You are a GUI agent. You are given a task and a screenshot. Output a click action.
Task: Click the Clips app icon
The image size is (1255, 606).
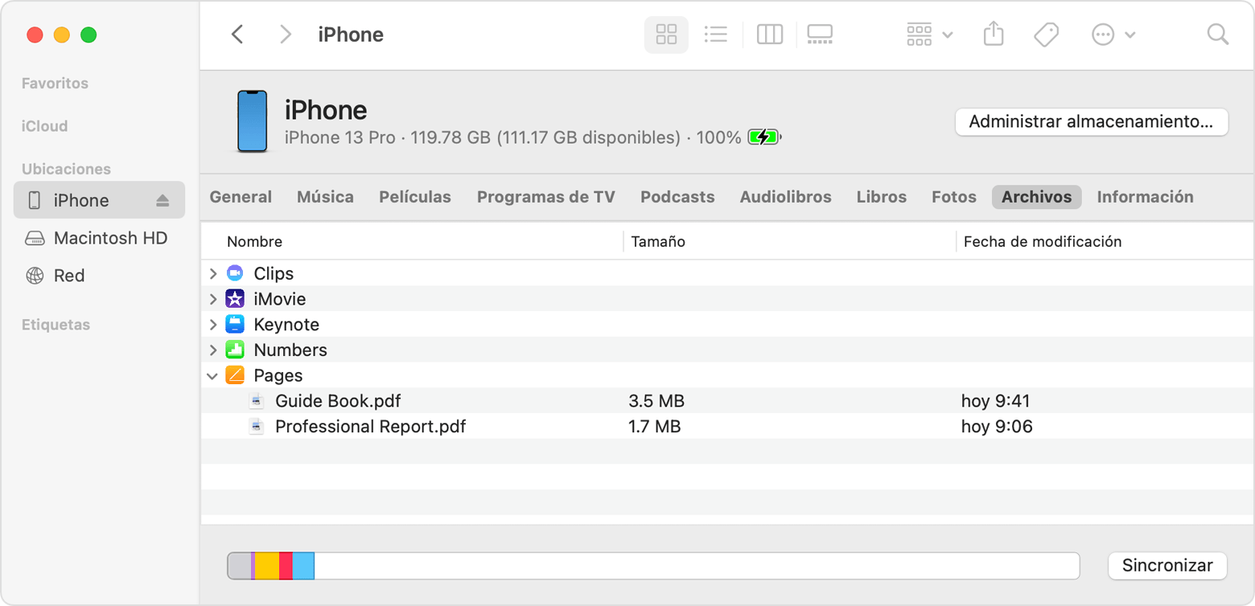click(235, 273)
